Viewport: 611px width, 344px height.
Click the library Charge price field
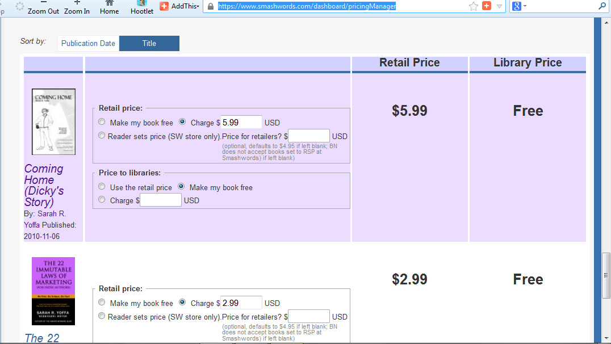click(161, 200)
